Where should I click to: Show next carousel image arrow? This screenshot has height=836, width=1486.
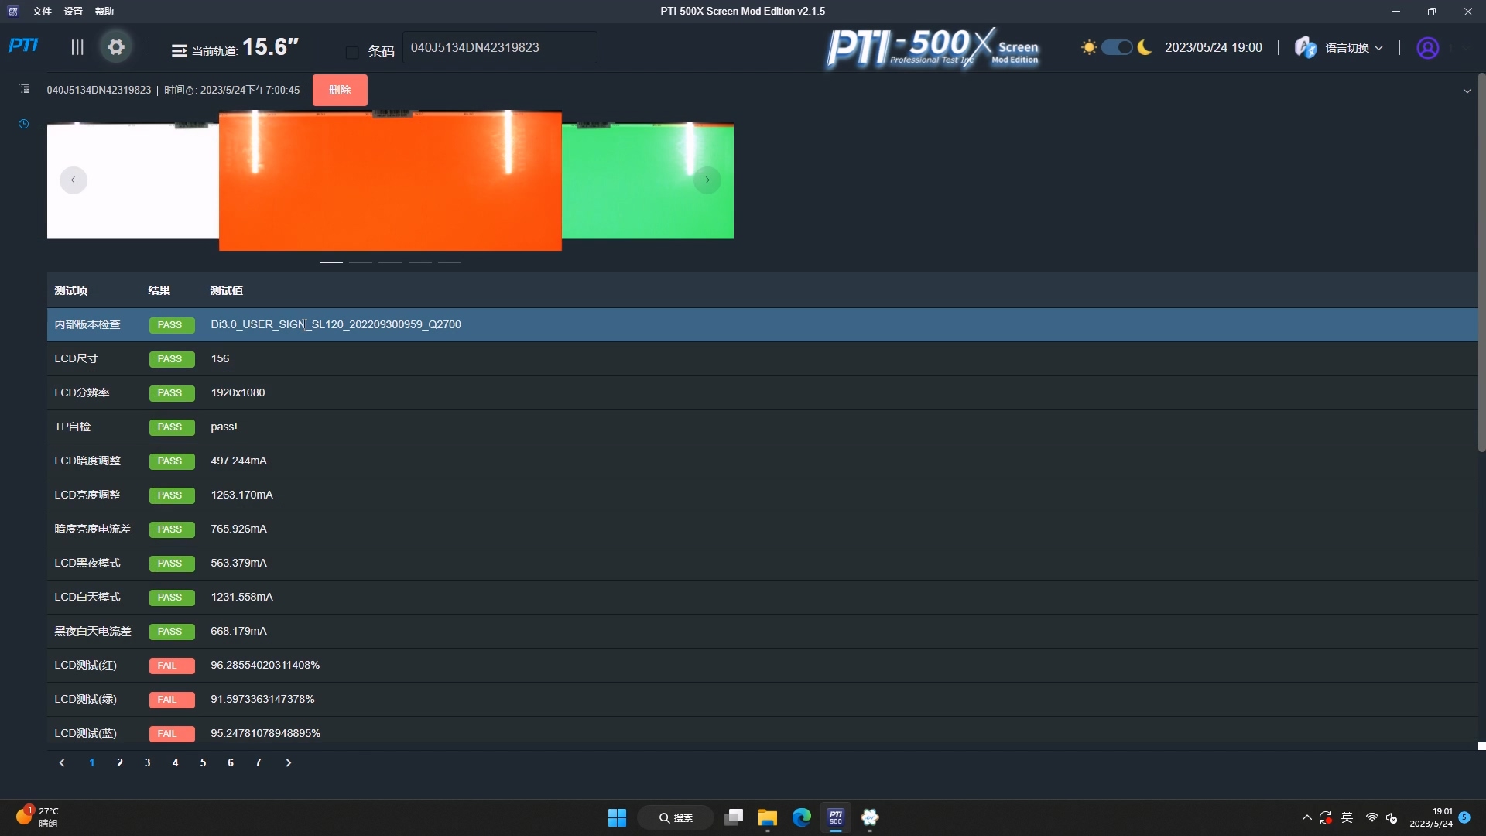[707, 180]
